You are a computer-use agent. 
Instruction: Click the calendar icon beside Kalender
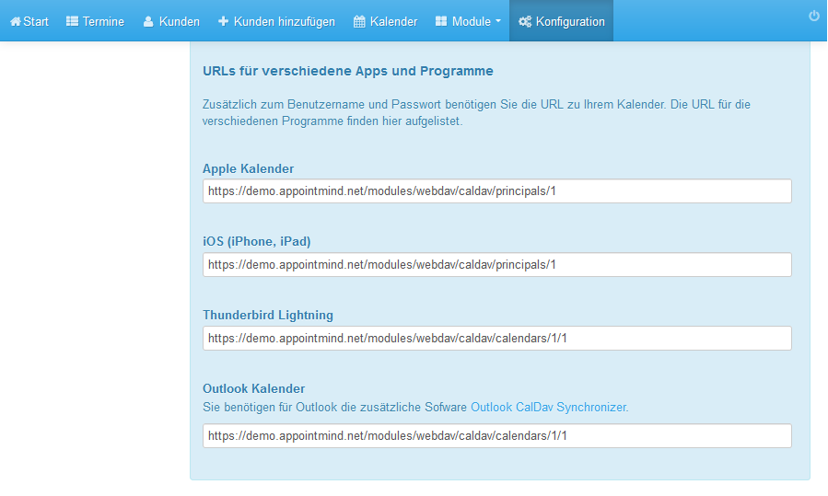(x=359, y=21)
